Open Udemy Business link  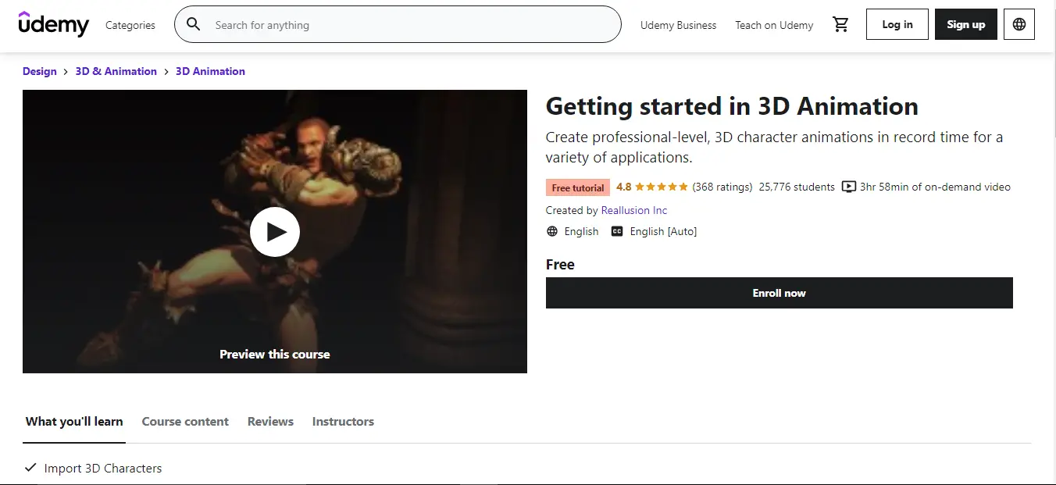click(x=678, y=25)
